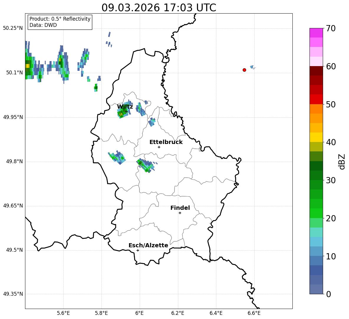
Task: Click the 49.65°N latitude label
Action: (x=13, y=206)
